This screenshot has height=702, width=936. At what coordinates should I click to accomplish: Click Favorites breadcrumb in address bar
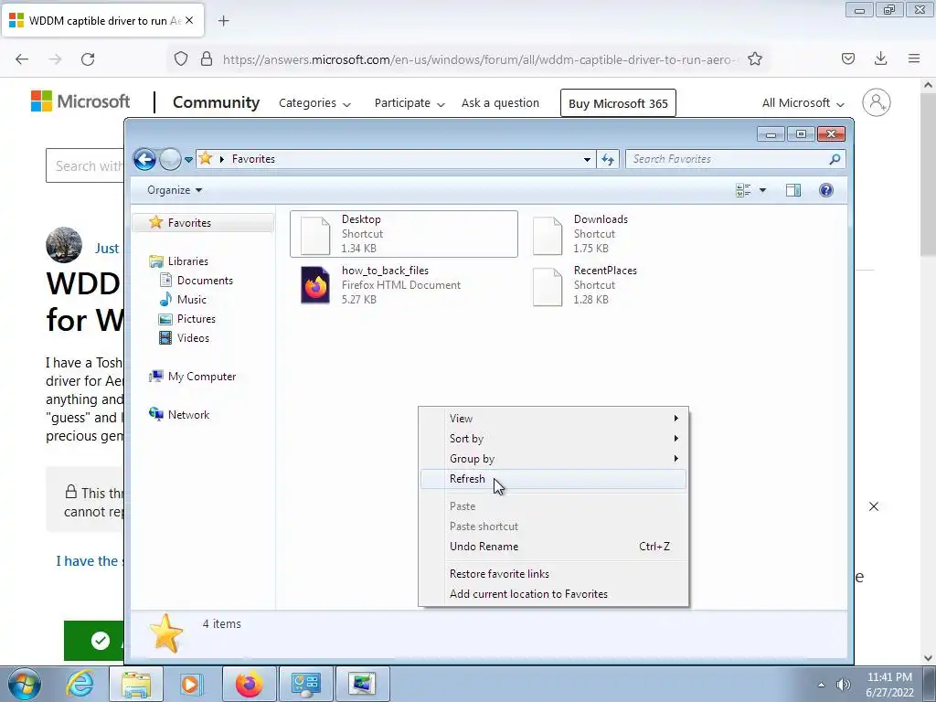[x=253, y=159]
